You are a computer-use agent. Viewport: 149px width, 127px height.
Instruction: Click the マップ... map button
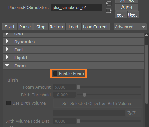pos(133,113)
